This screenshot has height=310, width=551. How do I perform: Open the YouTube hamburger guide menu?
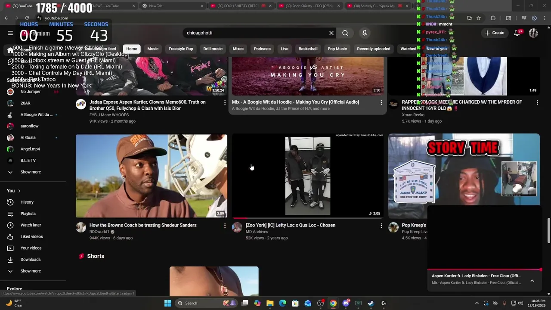pos(10,33)
